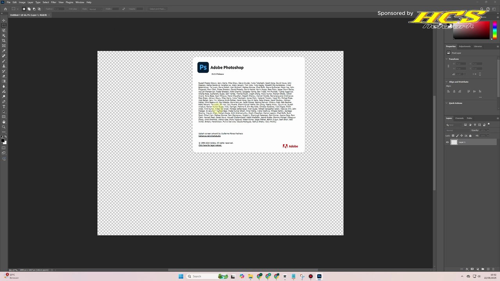The width and height of the screenshot is (500, 281).
Task: Open the behance.net link on splash screen
Action: [209, 136]
